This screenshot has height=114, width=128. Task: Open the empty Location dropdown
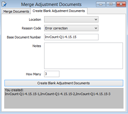click(x=71, y=19)
